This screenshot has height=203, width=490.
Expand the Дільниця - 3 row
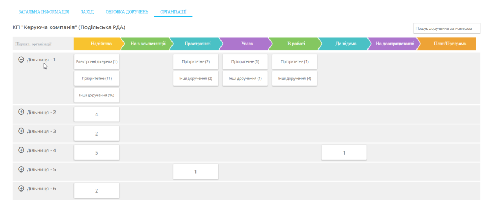click(21, 131)
